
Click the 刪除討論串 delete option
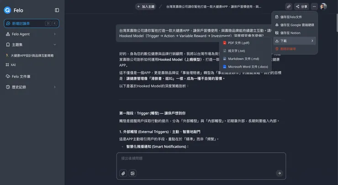click(x=295, y=49)
